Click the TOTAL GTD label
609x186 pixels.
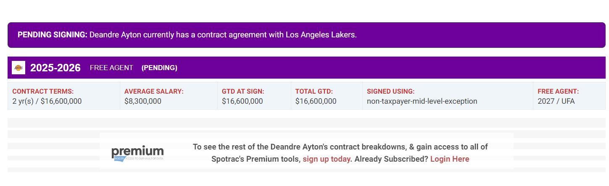314,91
